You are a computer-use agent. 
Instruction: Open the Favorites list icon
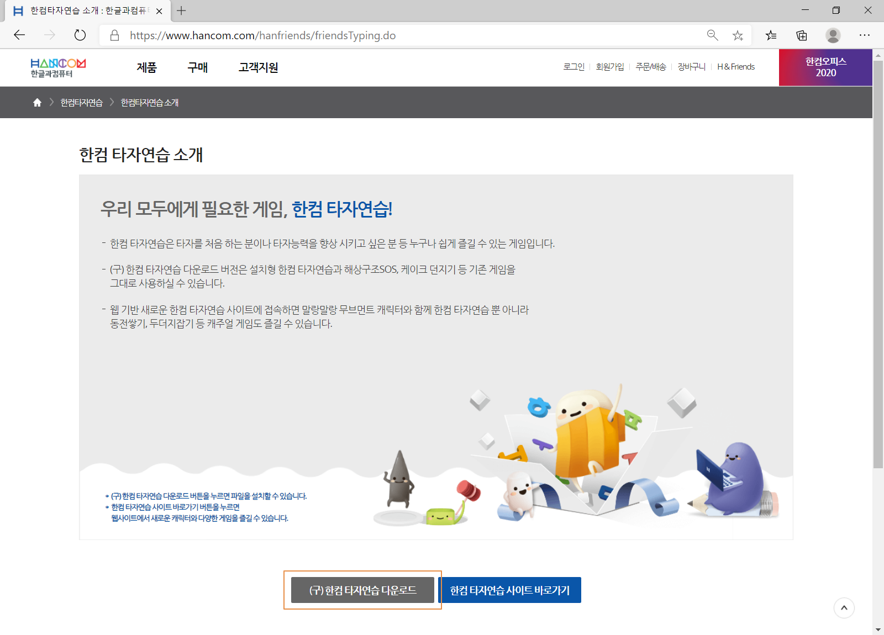pos(771,35)
